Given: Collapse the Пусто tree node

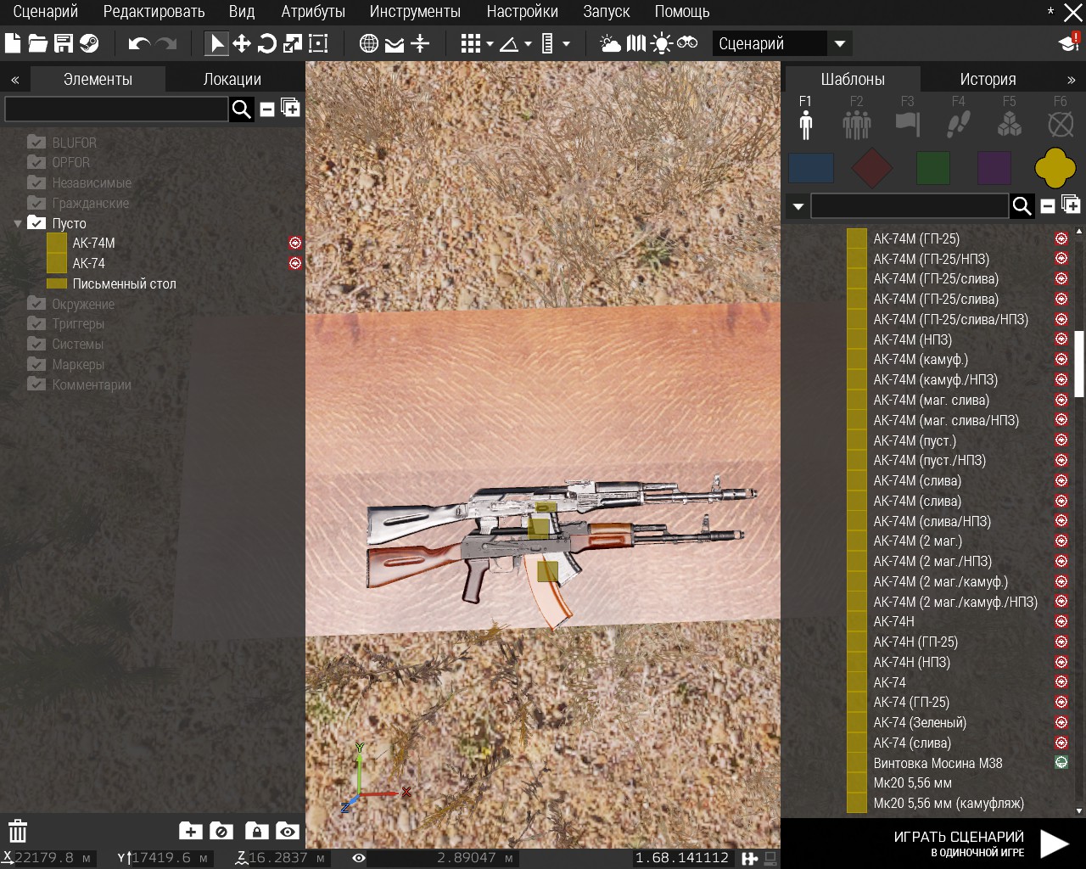Looking at the screenshot, I should [18, 224].
